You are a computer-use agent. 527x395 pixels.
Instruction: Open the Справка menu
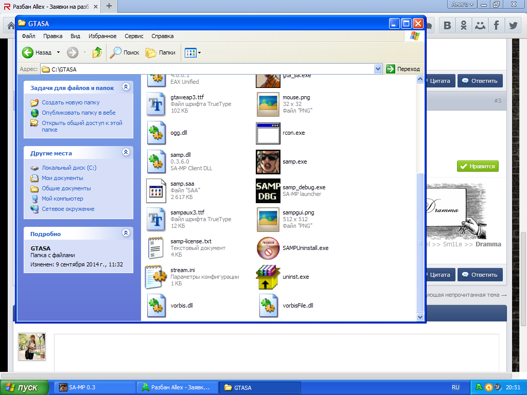162,36
